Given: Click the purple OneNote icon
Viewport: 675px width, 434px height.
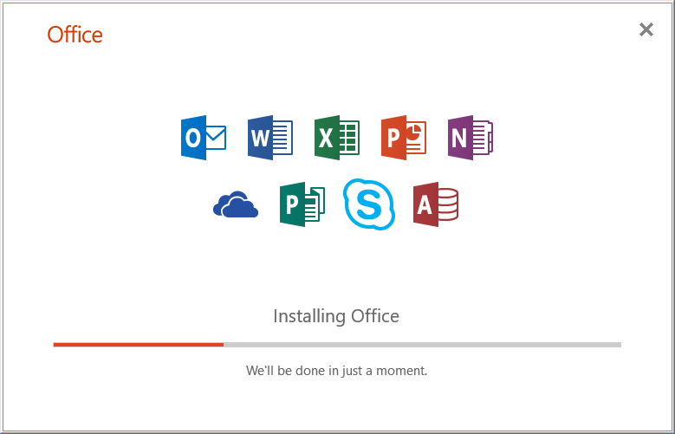Looking at the screenshot, I should [x=471, y=138].
